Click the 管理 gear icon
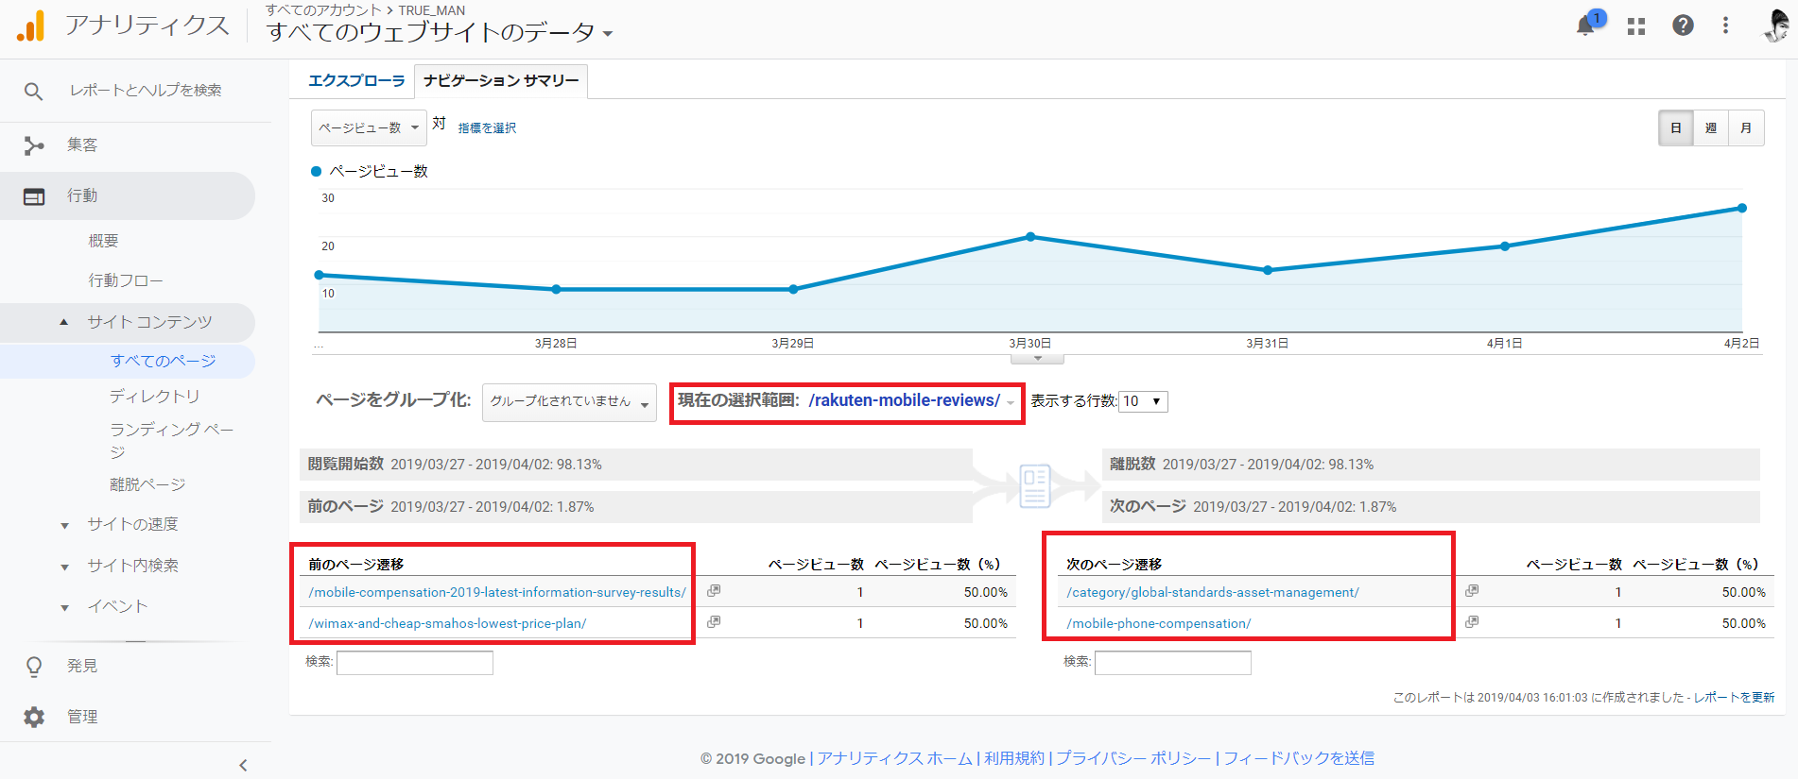 (34, 717)
